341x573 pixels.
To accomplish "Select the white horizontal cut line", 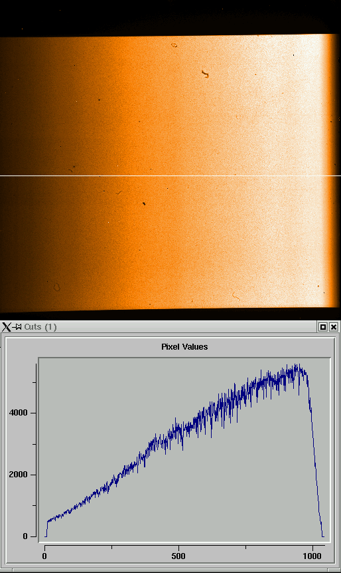I will [170, 175].
